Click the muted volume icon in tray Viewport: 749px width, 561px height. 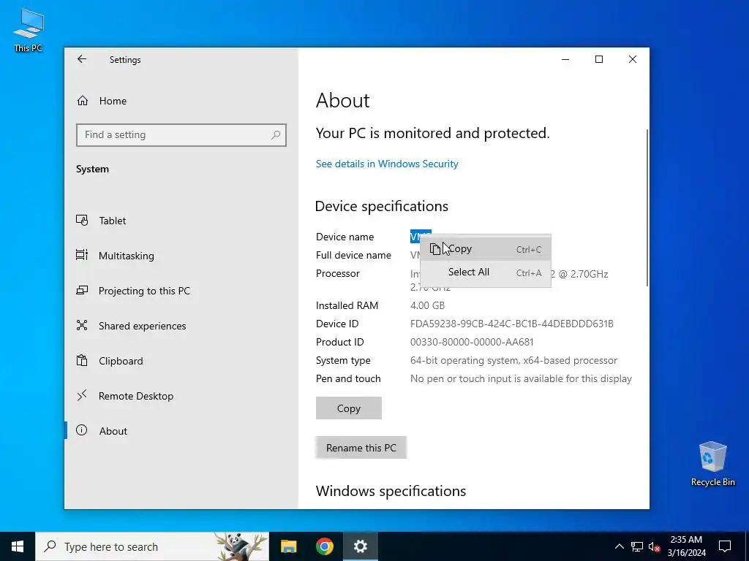(x=654, y=546)
